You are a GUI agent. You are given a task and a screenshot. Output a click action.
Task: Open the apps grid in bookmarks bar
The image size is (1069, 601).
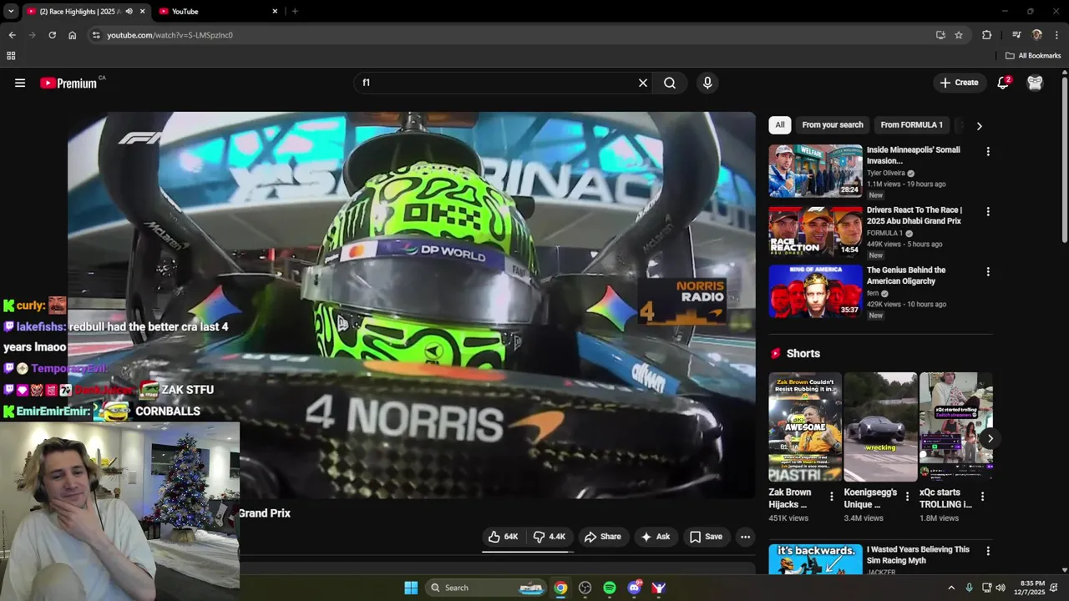[x=11, y=56]
